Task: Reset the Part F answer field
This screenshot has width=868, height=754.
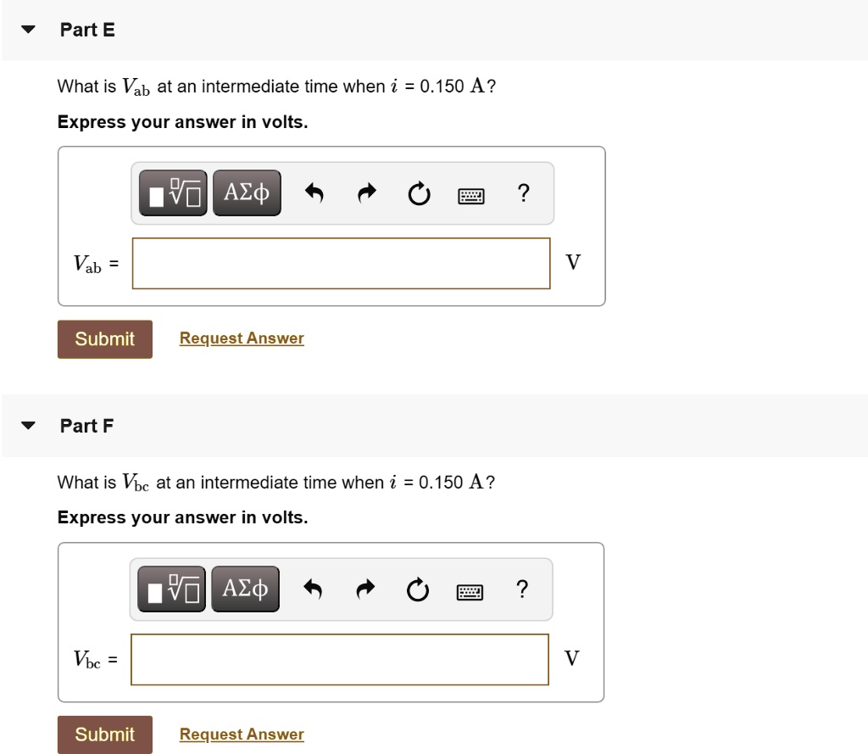Action: [x=419, y=589]
